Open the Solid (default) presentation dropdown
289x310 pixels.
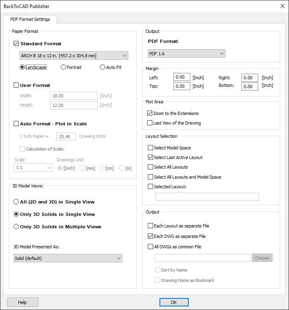pos(68,258)
